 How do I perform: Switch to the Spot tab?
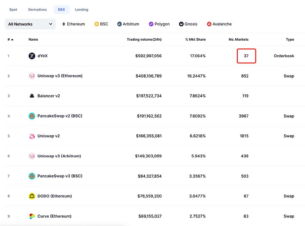(13, 9)
